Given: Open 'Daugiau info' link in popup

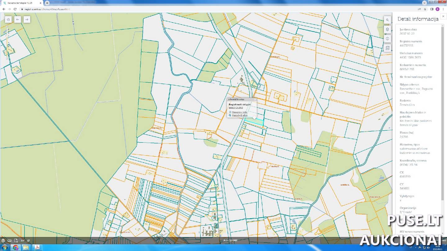Looking at the screenshot, I should click(x=240, y=112).
